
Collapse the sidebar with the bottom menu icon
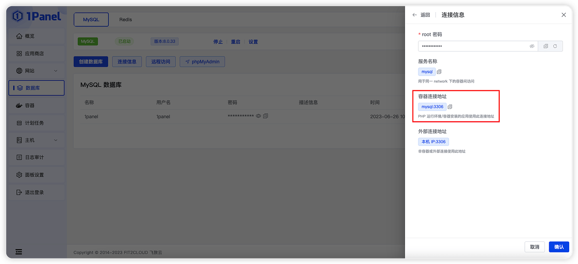[19, 252]
